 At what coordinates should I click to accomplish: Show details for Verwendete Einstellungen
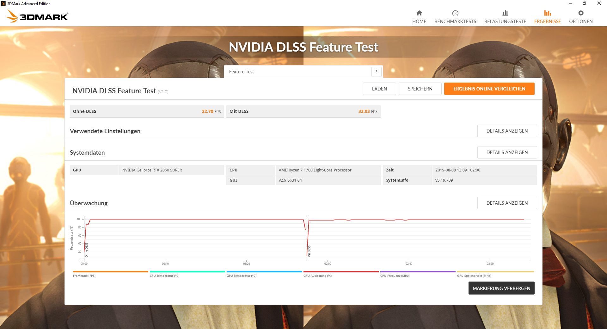[x=507, y=131]
